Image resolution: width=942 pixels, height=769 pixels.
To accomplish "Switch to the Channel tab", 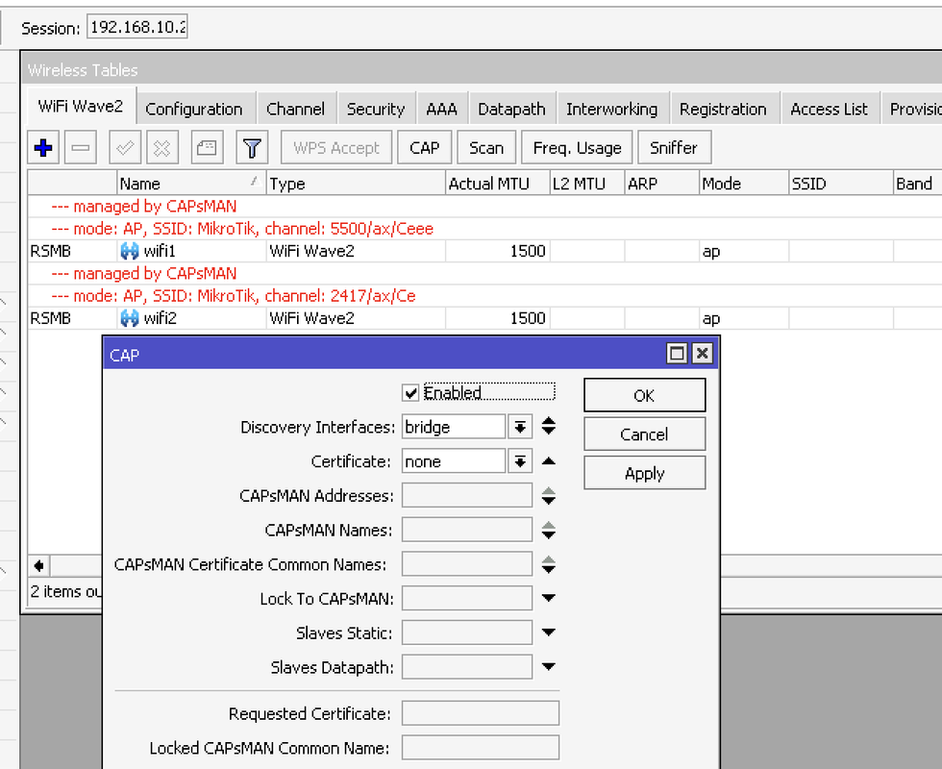I will [295, 109].
